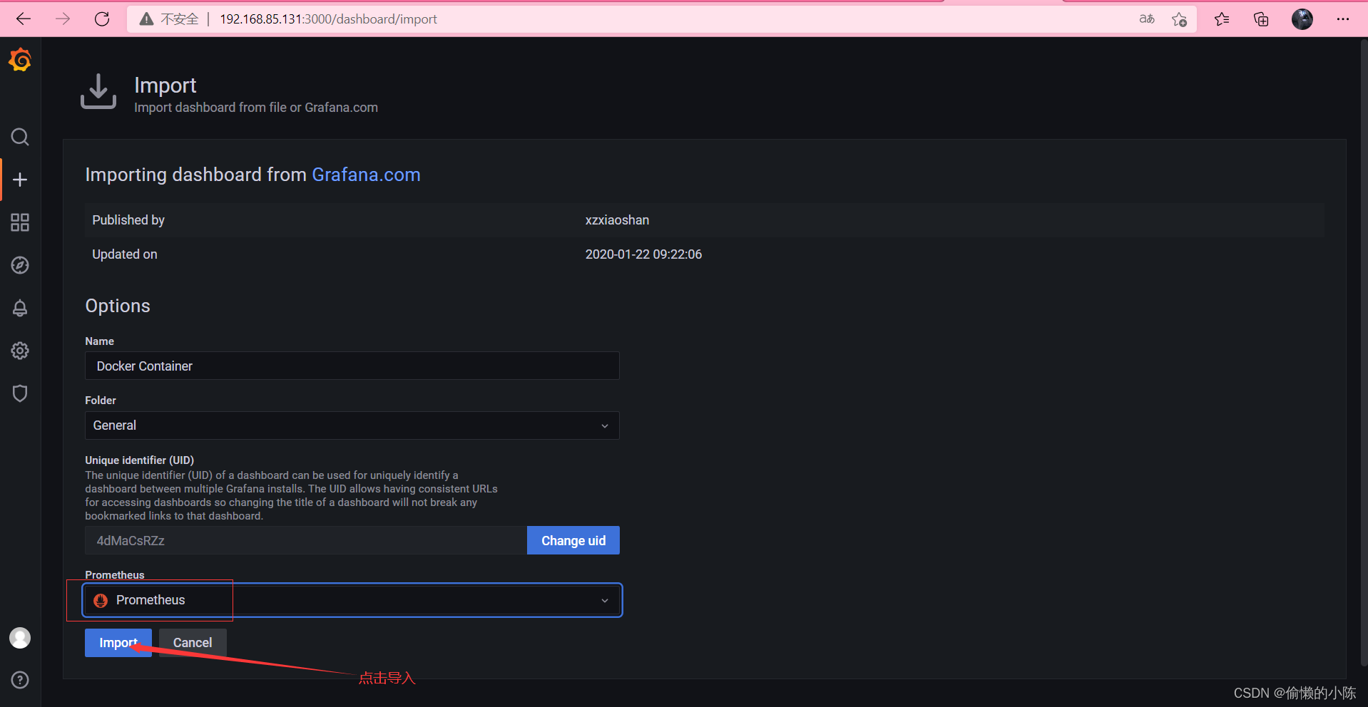This screenshot has width=1368, height=707.
Task: Click the Import button
Action: (118, 643)
